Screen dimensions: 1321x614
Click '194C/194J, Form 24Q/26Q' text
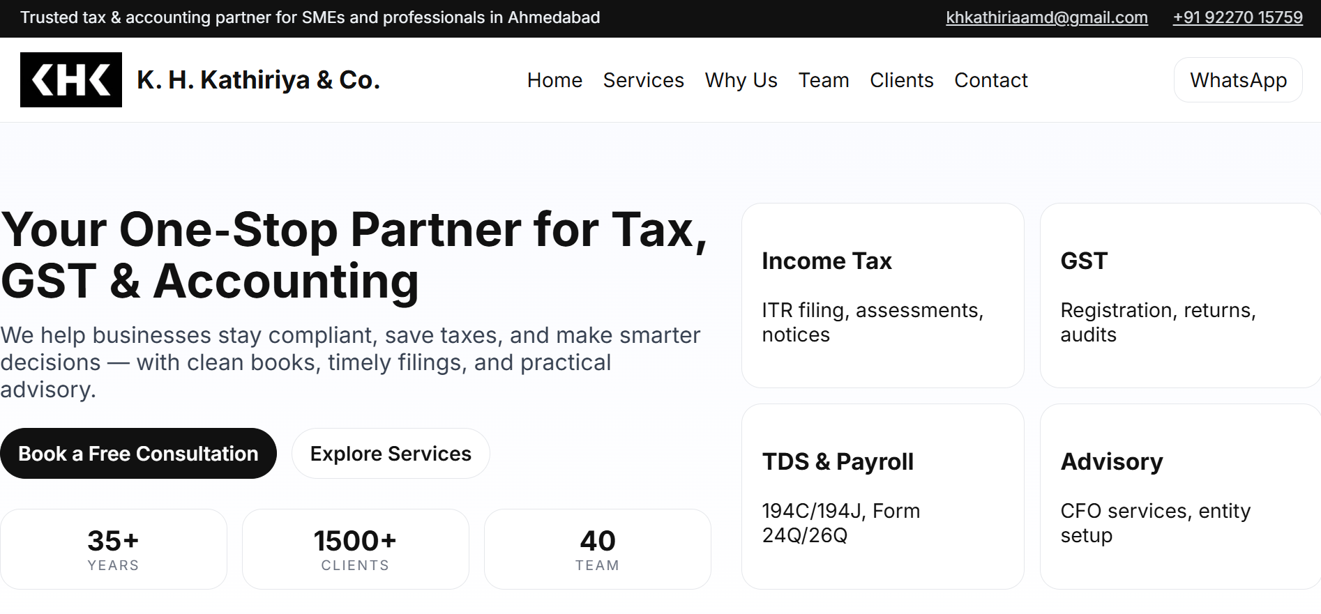(840, 523)
